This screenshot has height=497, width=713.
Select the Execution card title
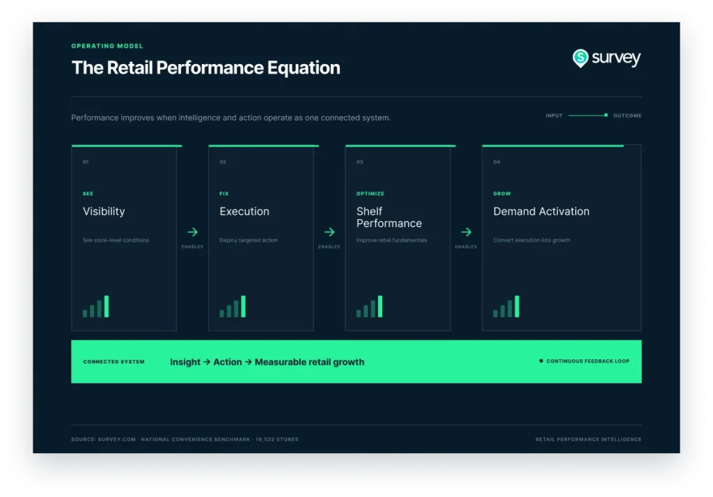[x=244, y=212]
